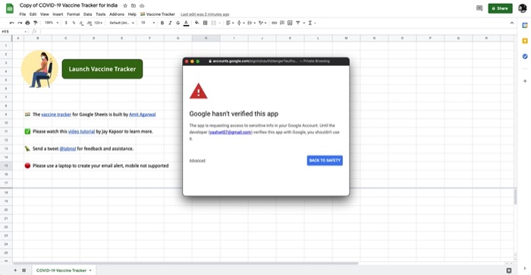
Task: Click the print icon
Action: tap(27, 23)
